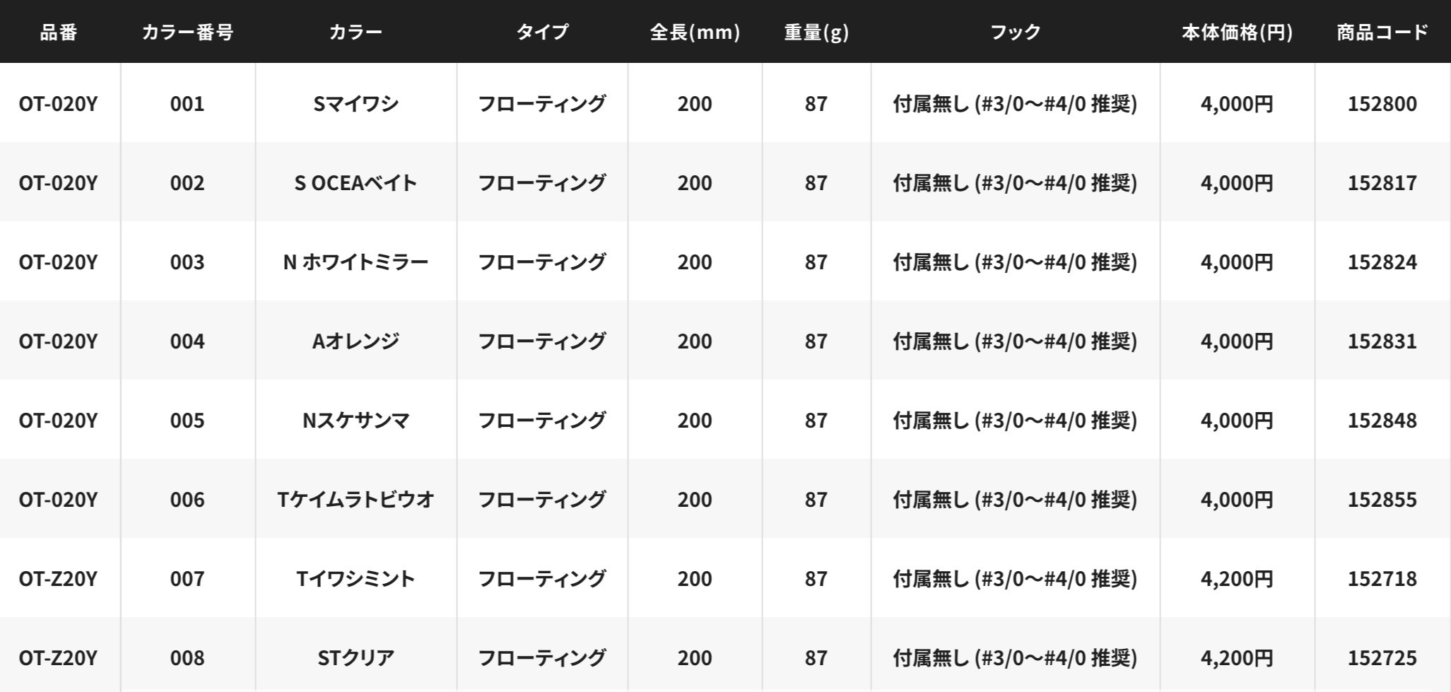Viewport: 1451px width, 692px height.
Task: Click product code 152800
Action: 1382,104
